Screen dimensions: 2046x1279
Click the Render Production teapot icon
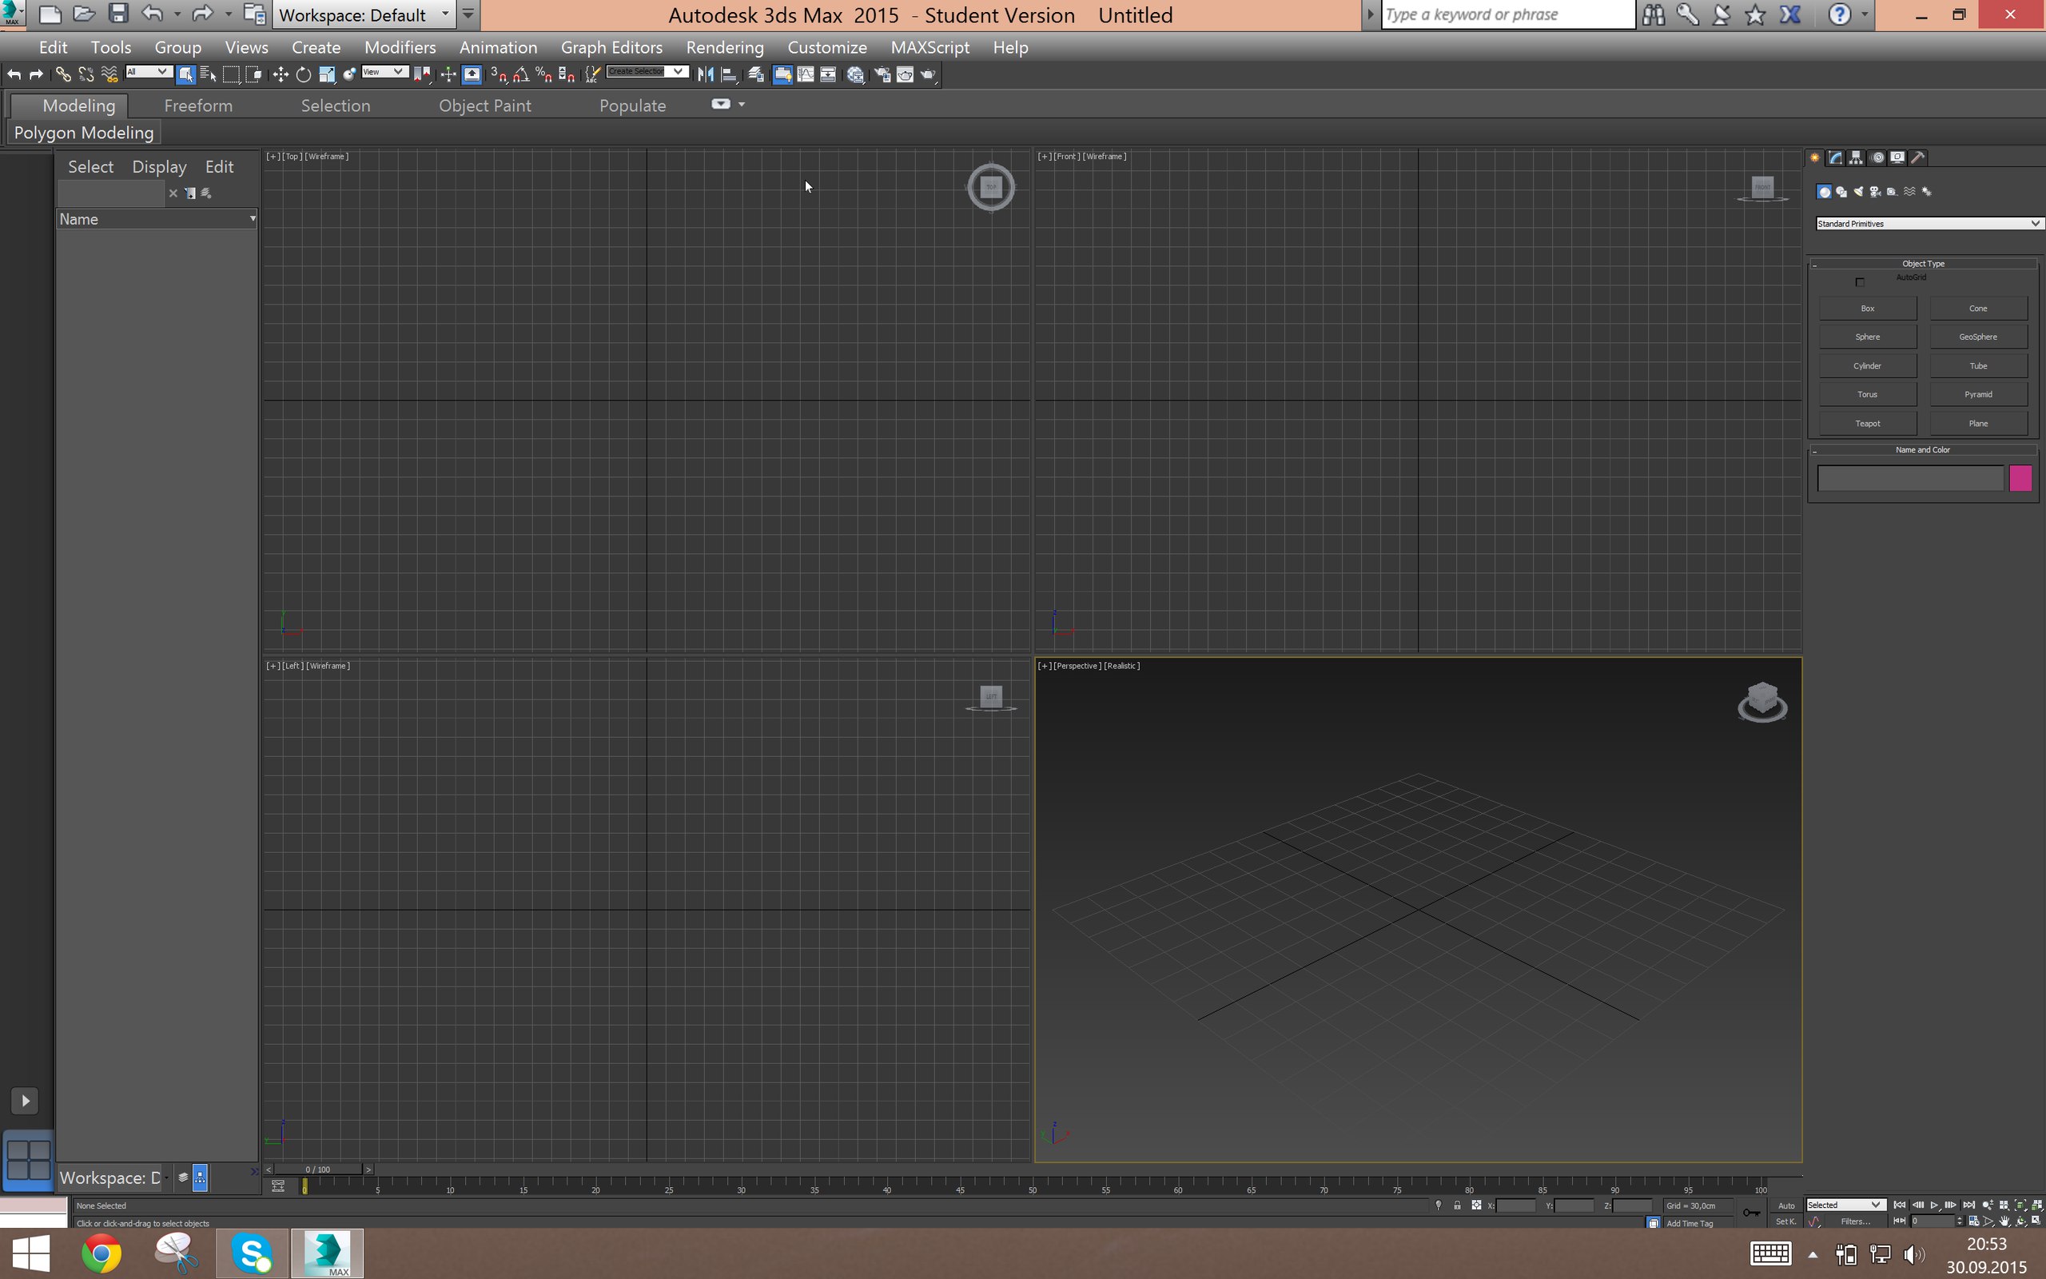click(929, 74)
